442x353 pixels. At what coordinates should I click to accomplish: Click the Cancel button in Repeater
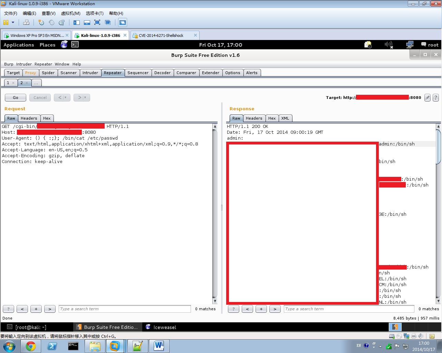point(40,98)
